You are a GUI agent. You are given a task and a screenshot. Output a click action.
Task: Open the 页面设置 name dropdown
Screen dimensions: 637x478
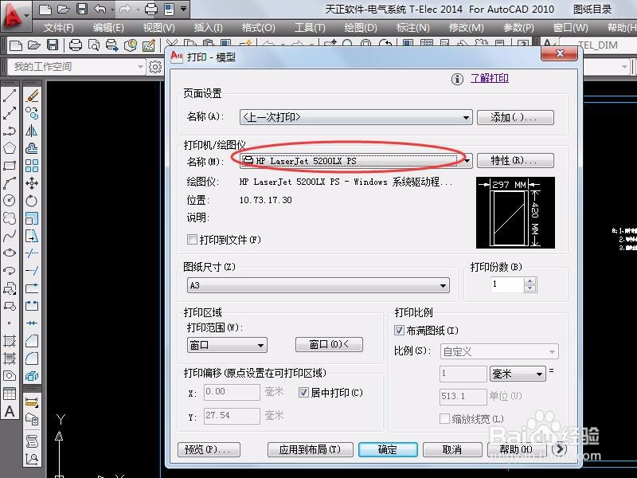(x=356, y=117)
